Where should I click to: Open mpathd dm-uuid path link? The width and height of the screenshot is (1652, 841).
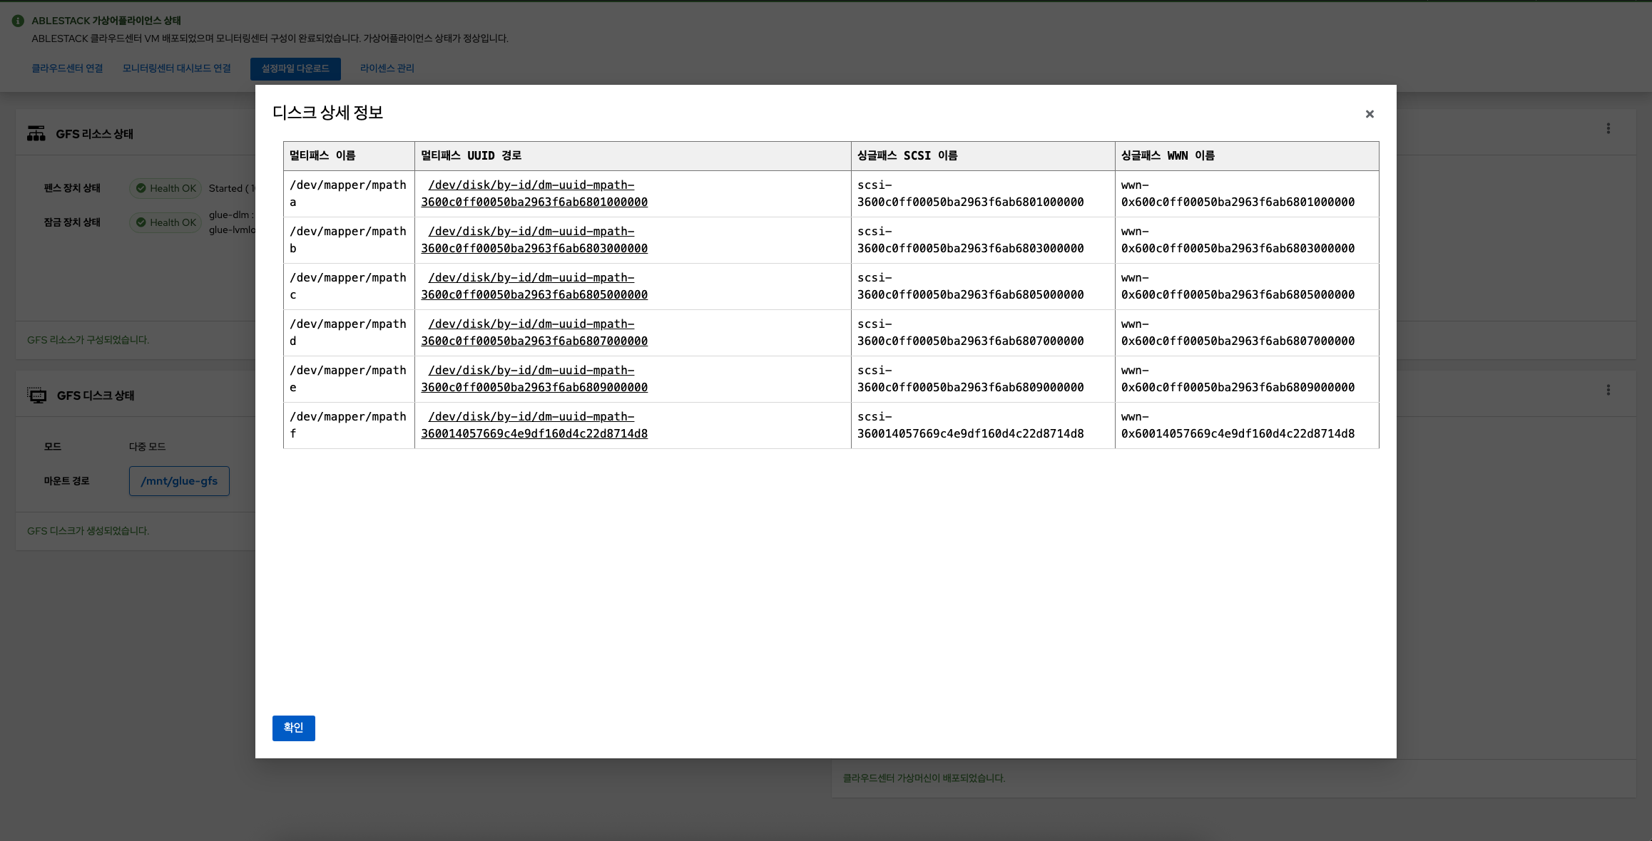(534, 333)
